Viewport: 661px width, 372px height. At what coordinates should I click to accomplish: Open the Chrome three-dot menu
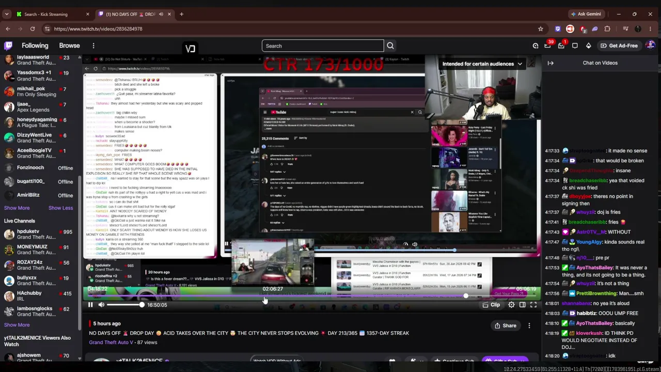pos(650,29)
